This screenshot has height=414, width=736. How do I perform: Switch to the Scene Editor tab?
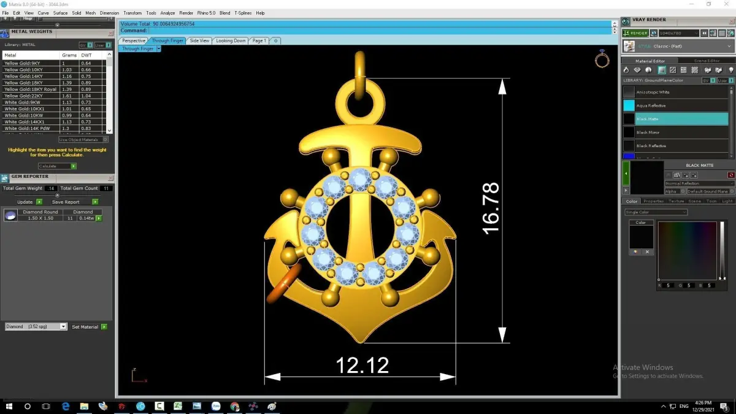[707, 61]
